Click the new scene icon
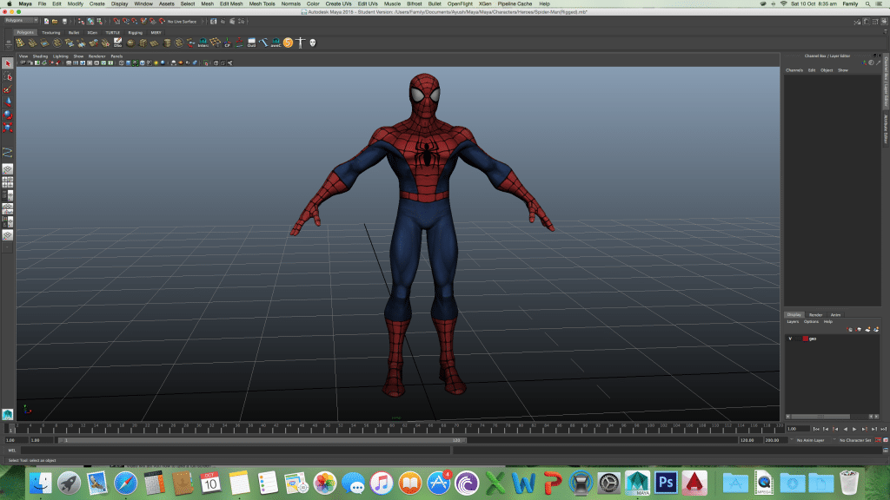Screen dimensions: 890x500 47,21
